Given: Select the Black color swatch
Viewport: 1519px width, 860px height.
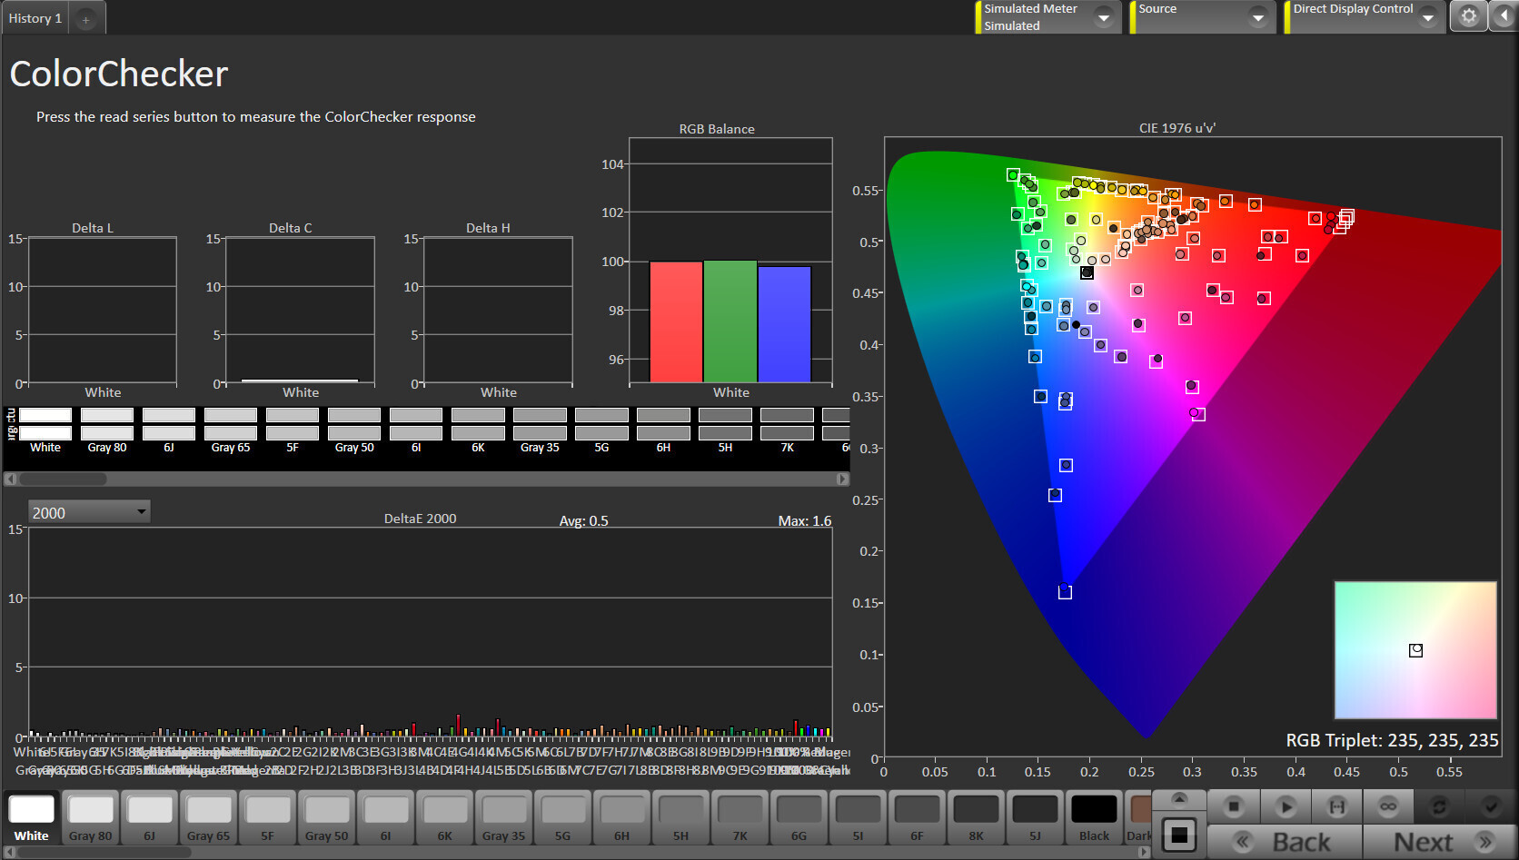Looking at the screenshot, I should pos(1094,818).
